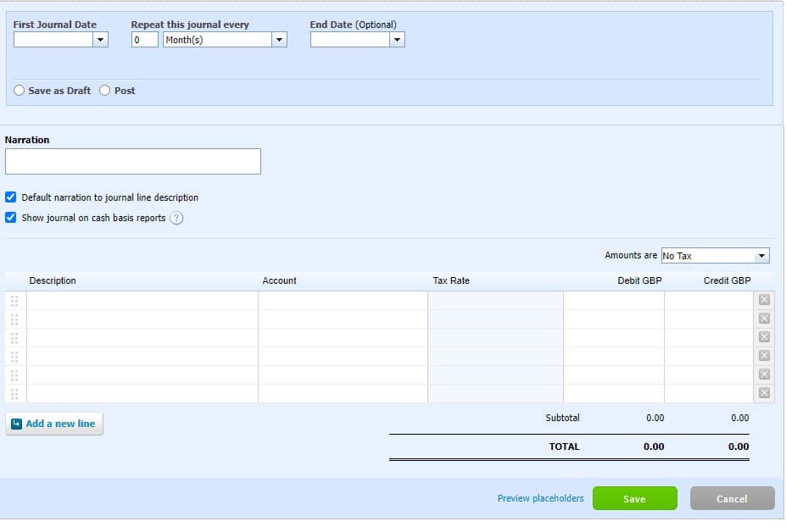This screenshot has width=786, height=527.
Task: Click the drag handle beside the third journal line
Action: click(14, 338)
